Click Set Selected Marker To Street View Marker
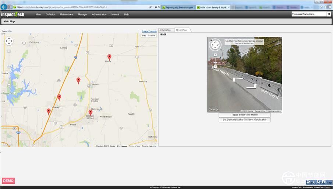Viewport: 333px width, 189px height. pos(245,120)
